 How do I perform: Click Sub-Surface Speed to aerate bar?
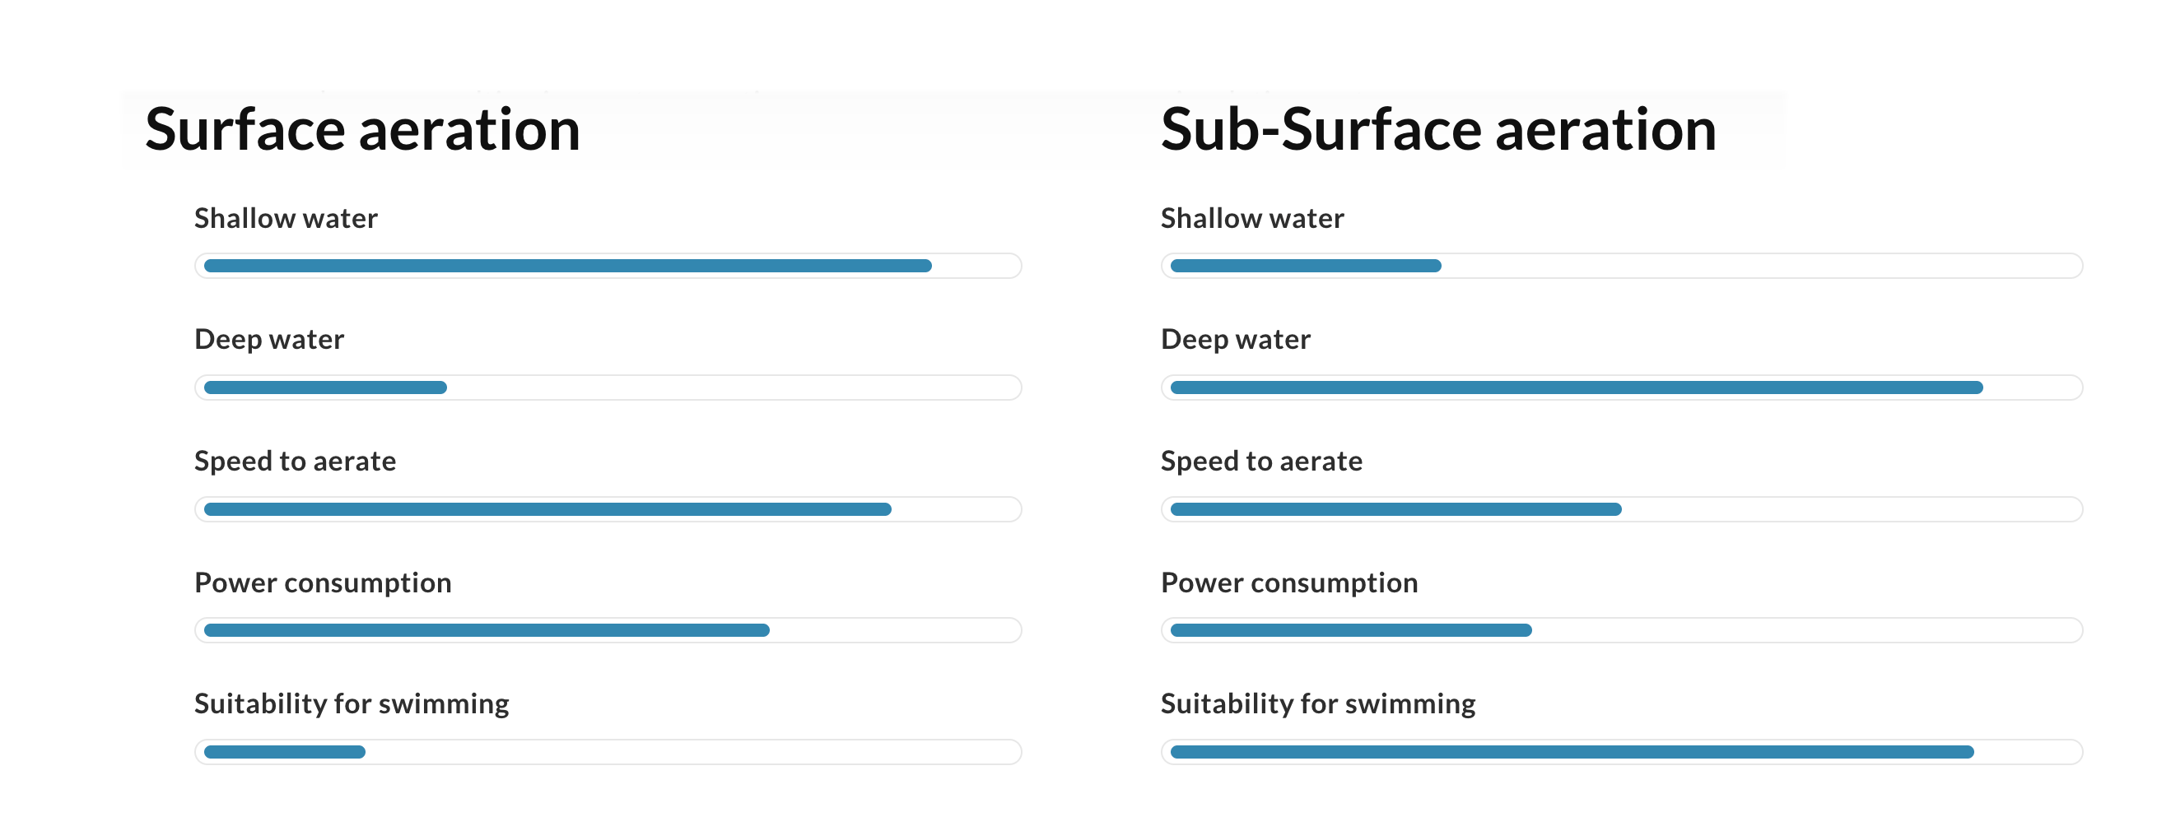point(1622,509)
